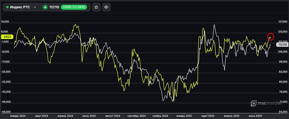
Task: Click the green up-triangle price direction icon
Action: 45,7
